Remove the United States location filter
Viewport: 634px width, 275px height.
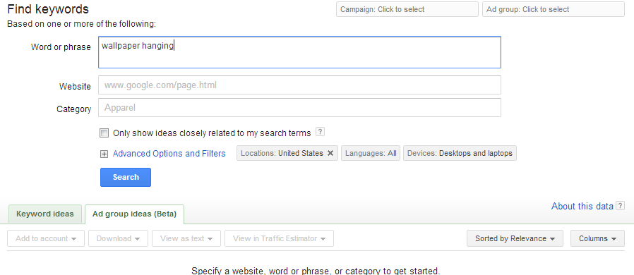[x=330, y=154]
